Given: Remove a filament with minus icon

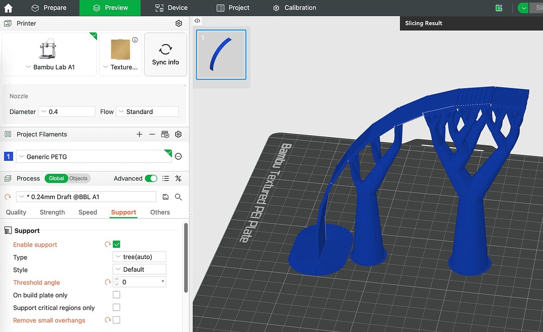Looking at the screenshot, I should [x=152, y=134].
